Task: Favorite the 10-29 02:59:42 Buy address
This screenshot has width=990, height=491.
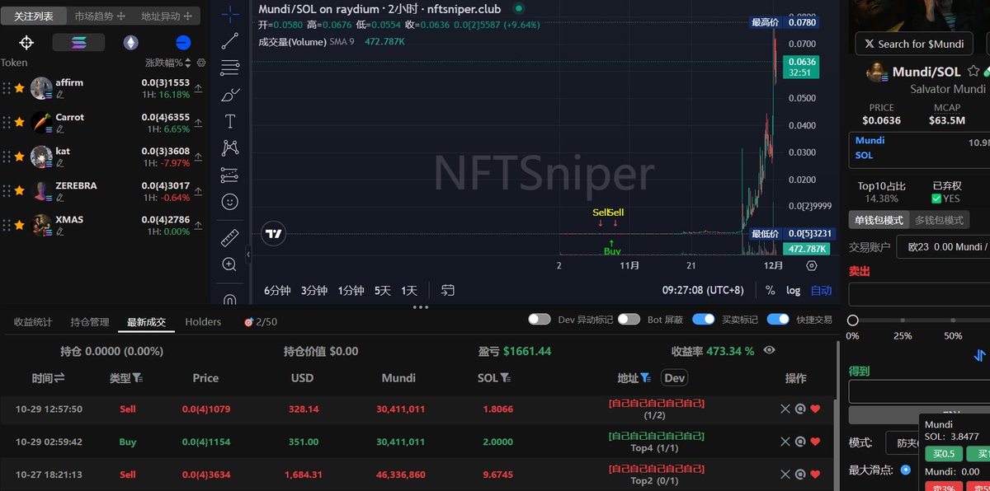Action: tap(815, 442)
